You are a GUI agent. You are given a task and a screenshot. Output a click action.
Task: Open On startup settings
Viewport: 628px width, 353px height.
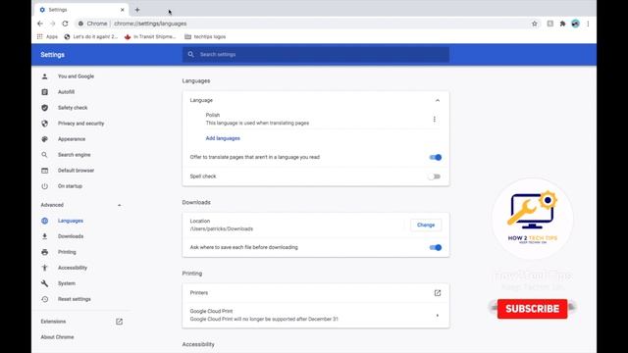click(x=70, y=186)
